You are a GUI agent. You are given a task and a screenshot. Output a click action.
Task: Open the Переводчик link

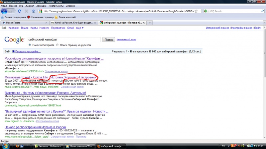(x=58, y=28)
